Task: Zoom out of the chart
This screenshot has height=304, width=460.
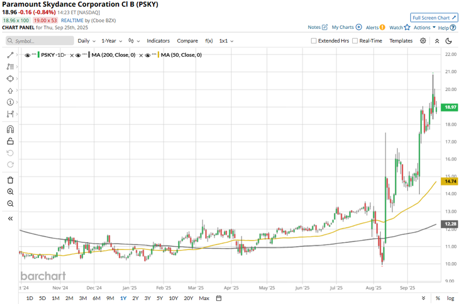Action: (x=10, y=203)
